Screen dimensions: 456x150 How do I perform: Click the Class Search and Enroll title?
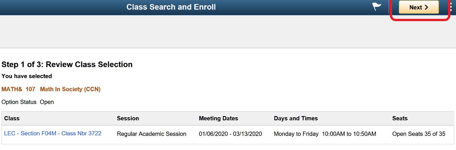tap(171, 7)
